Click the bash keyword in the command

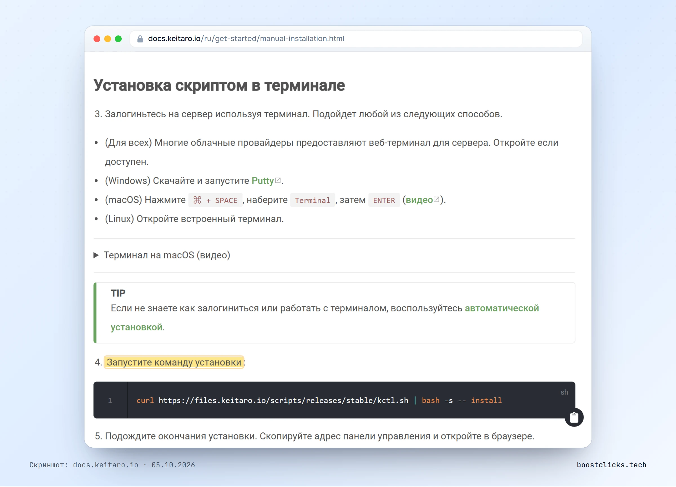click(x=431, y=401)
